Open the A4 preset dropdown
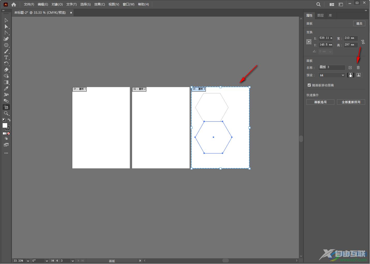Screen dimensions: 370x264 point(332,75)
